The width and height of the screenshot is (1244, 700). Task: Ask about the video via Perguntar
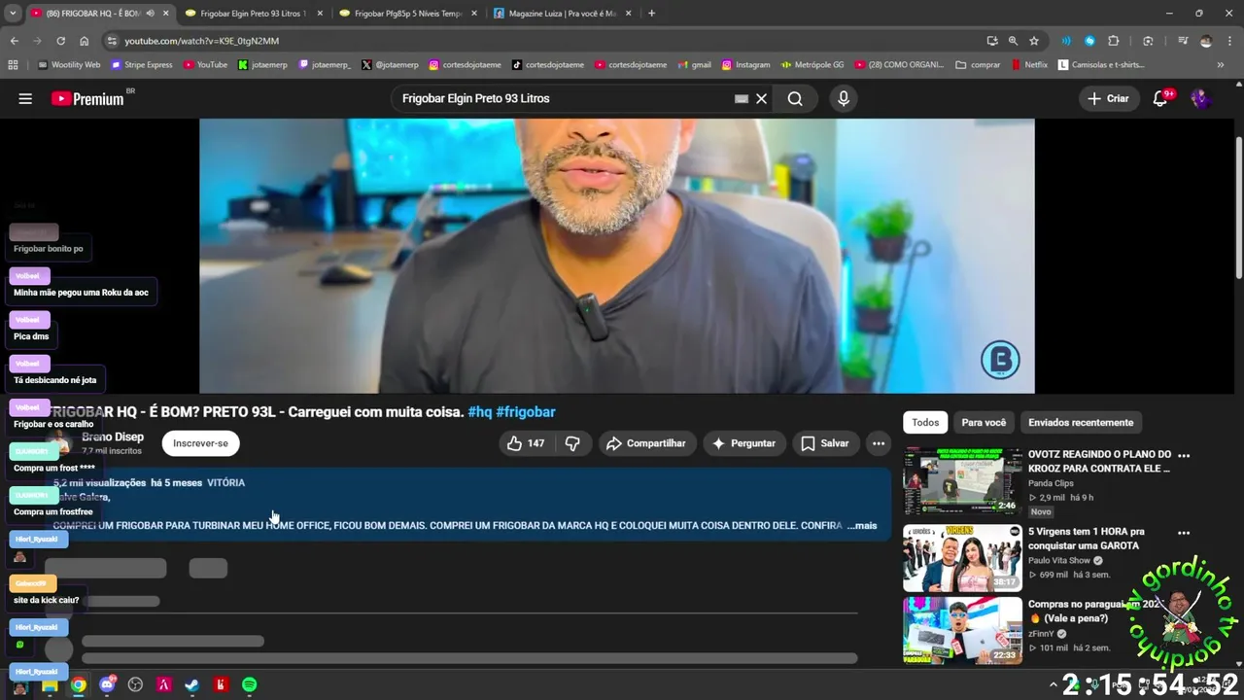pyautogui.click(x=743, y=443)
